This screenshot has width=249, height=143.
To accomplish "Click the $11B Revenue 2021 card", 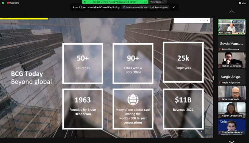I will click(x=183, y=109).
